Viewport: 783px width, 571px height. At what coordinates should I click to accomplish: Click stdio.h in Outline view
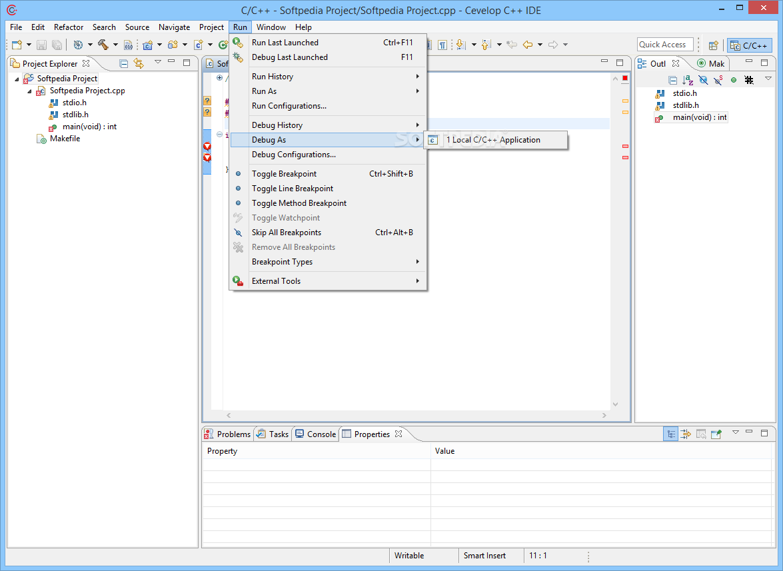coord(684,93)
